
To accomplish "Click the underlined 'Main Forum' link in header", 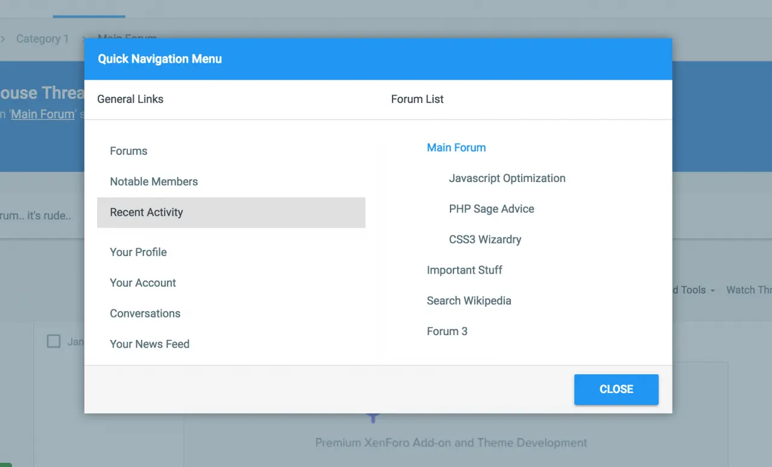I will click(x=43, y=114).
